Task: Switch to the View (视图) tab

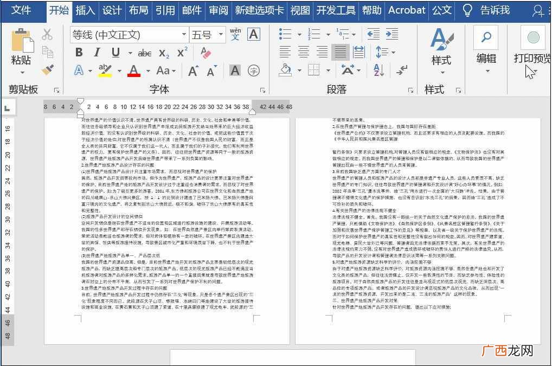Action: [x=300, y=10]
